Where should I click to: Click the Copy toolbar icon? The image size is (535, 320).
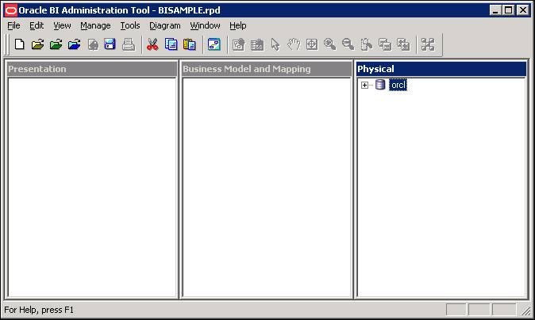coord(171,44)
